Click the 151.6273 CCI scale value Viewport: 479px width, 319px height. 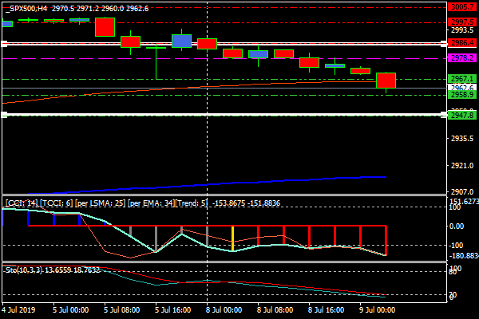tap(464, 202)
